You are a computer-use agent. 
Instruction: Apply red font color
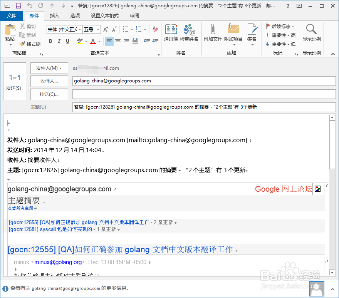tap(93, 41)
